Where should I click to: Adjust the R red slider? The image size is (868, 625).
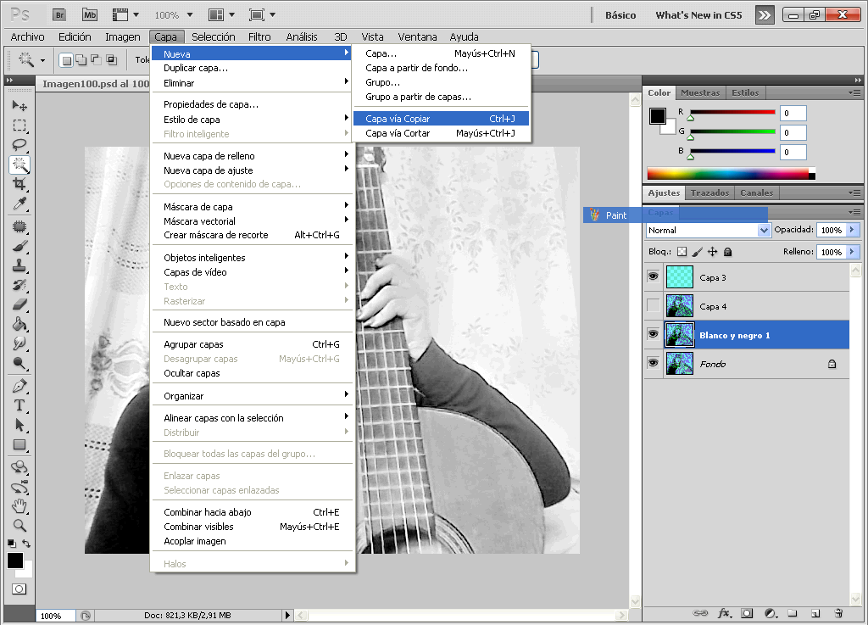690,118
